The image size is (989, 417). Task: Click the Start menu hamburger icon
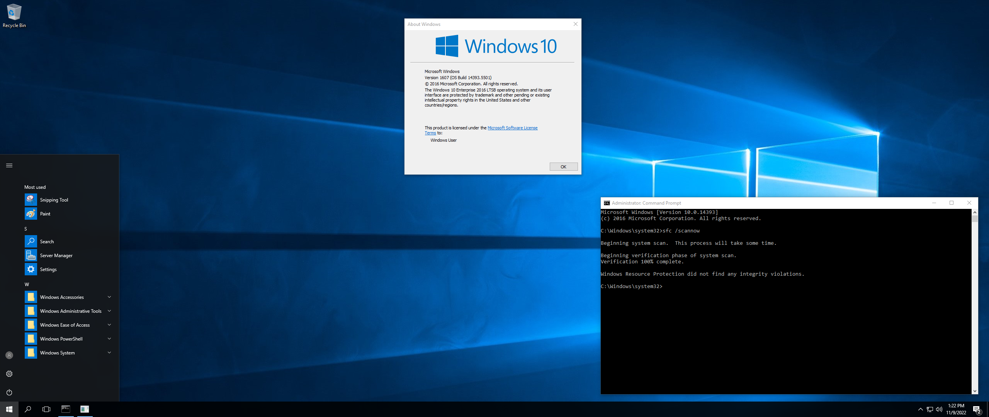(x=9, y=165)
